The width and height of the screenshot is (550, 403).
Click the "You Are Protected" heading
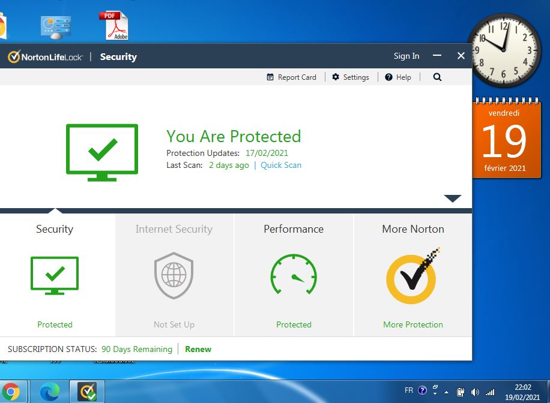pos(234,136)
